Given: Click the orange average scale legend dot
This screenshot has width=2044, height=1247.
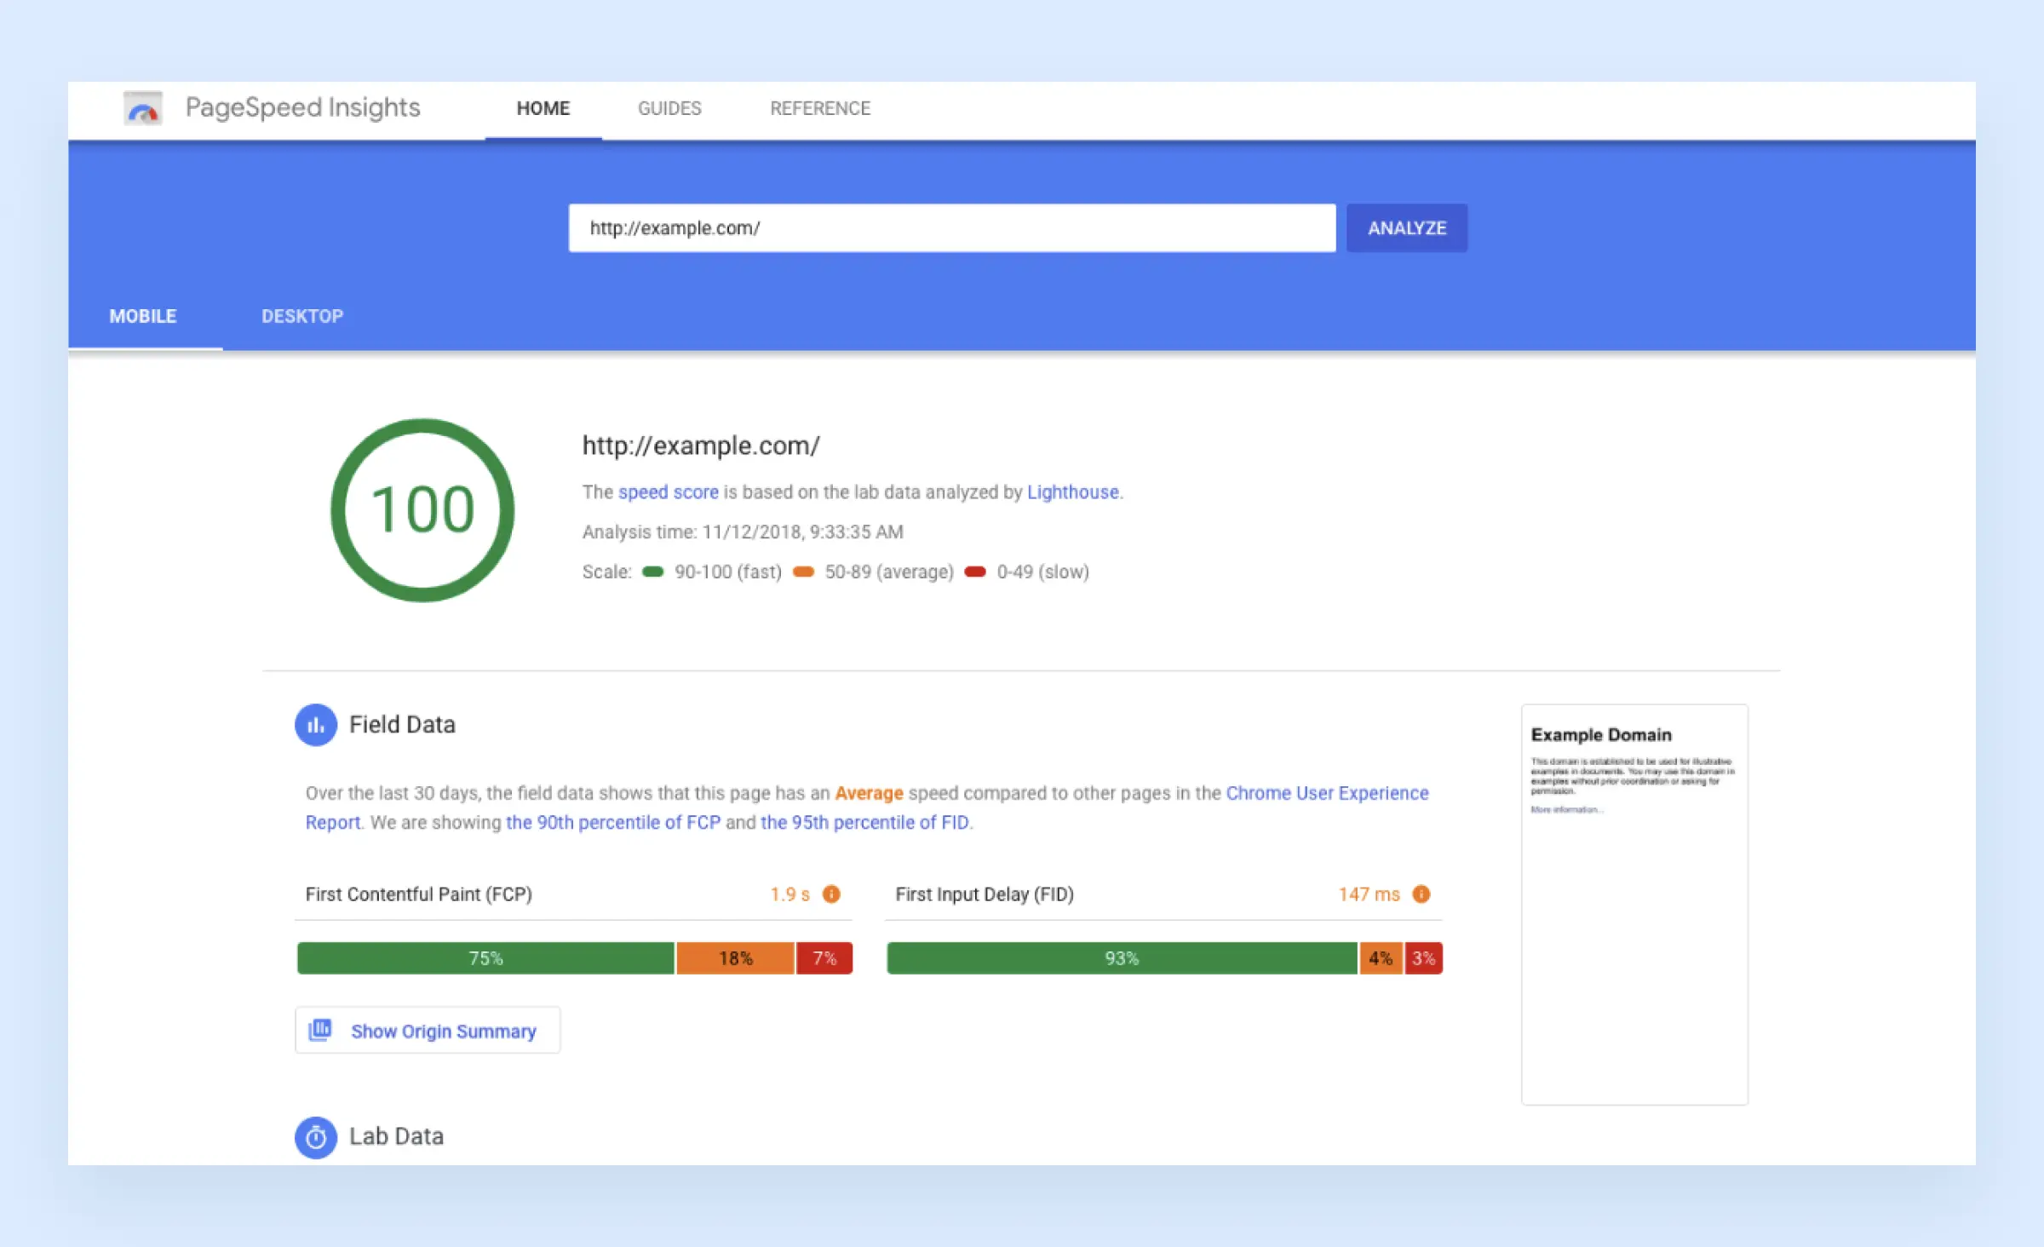Looking at the screenshot, I should coord(803,572).
